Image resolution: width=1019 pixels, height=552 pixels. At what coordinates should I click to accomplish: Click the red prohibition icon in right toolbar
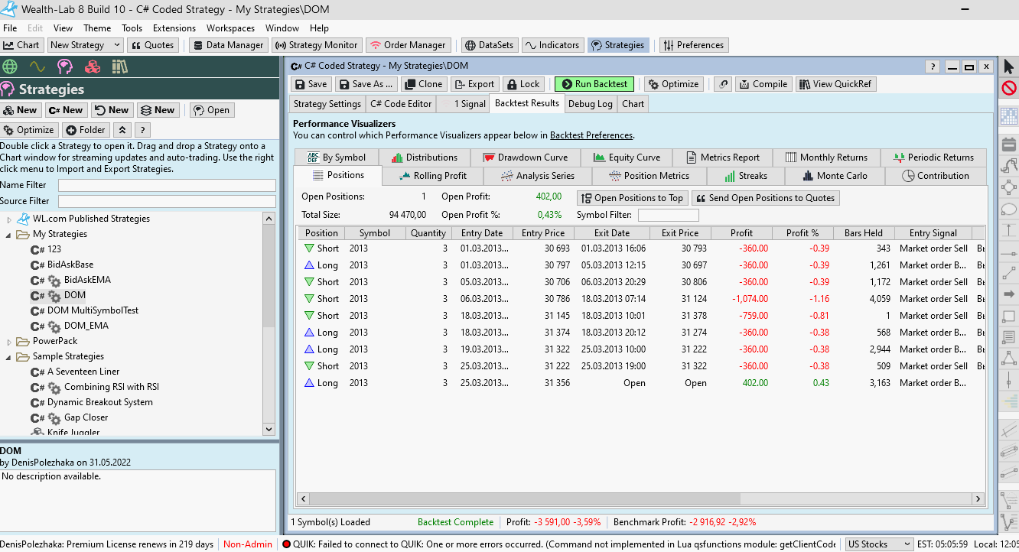(x=1008, y=89)
